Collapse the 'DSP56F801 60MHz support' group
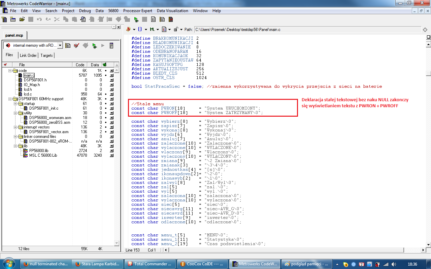This screenshot has height=269, width=431. tap(10, 99)
